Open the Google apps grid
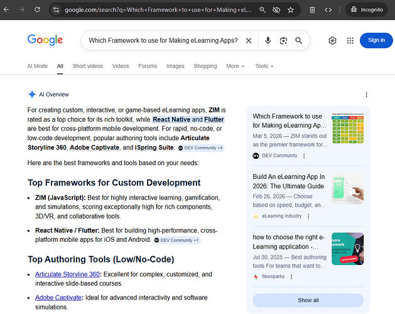Viewport: 395px width, 314px height. coord(350,41)
